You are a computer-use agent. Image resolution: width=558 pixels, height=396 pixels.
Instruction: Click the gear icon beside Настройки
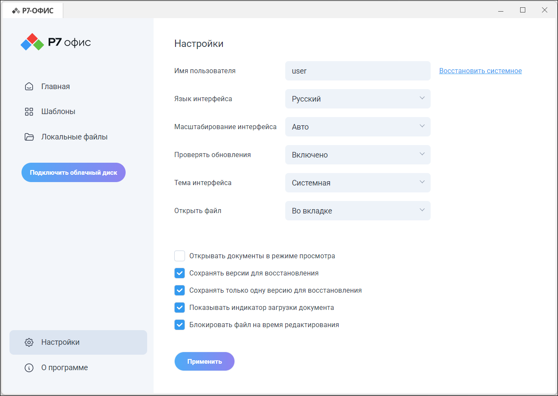pyautogui.click(x=29, y=342)
